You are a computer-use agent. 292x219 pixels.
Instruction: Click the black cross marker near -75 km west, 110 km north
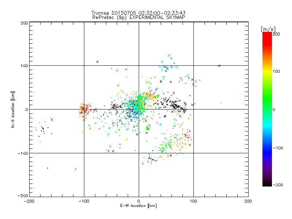pyautogui.click(x=97, y=62)
